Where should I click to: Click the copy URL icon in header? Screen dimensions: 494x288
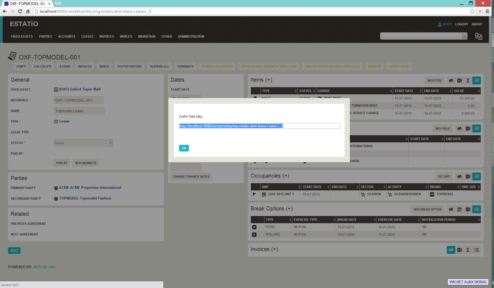(x=479, y=36)
